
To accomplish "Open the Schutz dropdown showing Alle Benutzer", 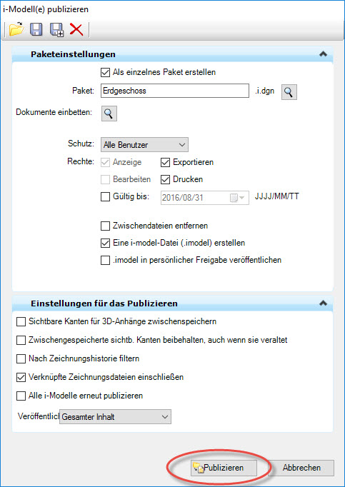I will coord(144,145).
